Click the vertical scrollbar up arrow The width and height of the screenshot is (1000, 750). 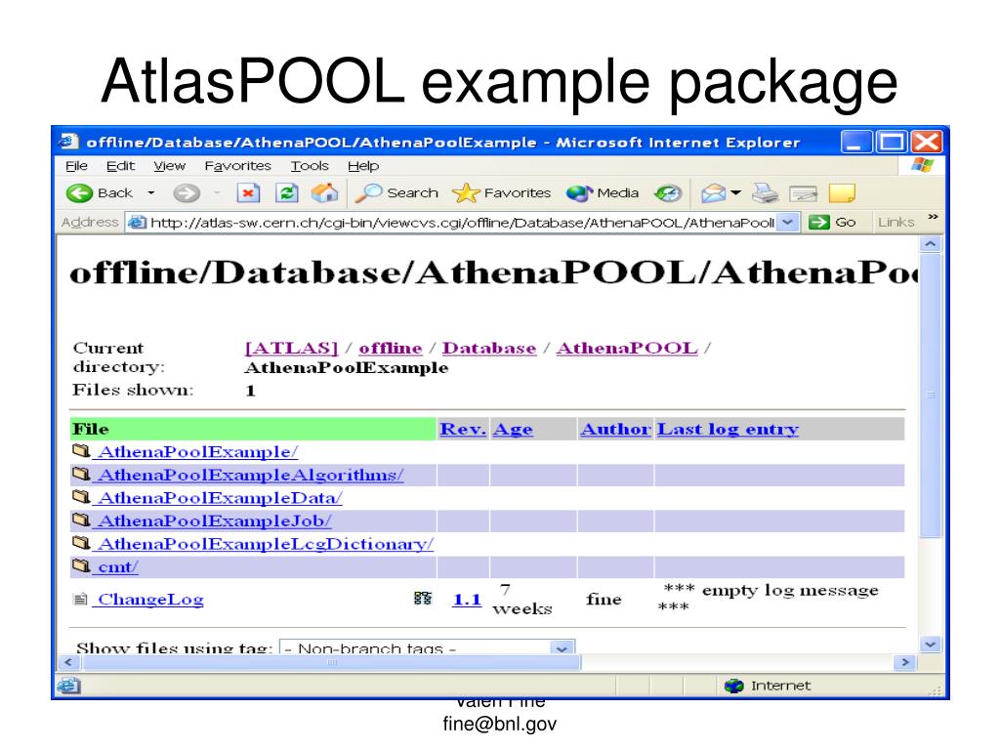pyautogui.click(x=931, y=243)
